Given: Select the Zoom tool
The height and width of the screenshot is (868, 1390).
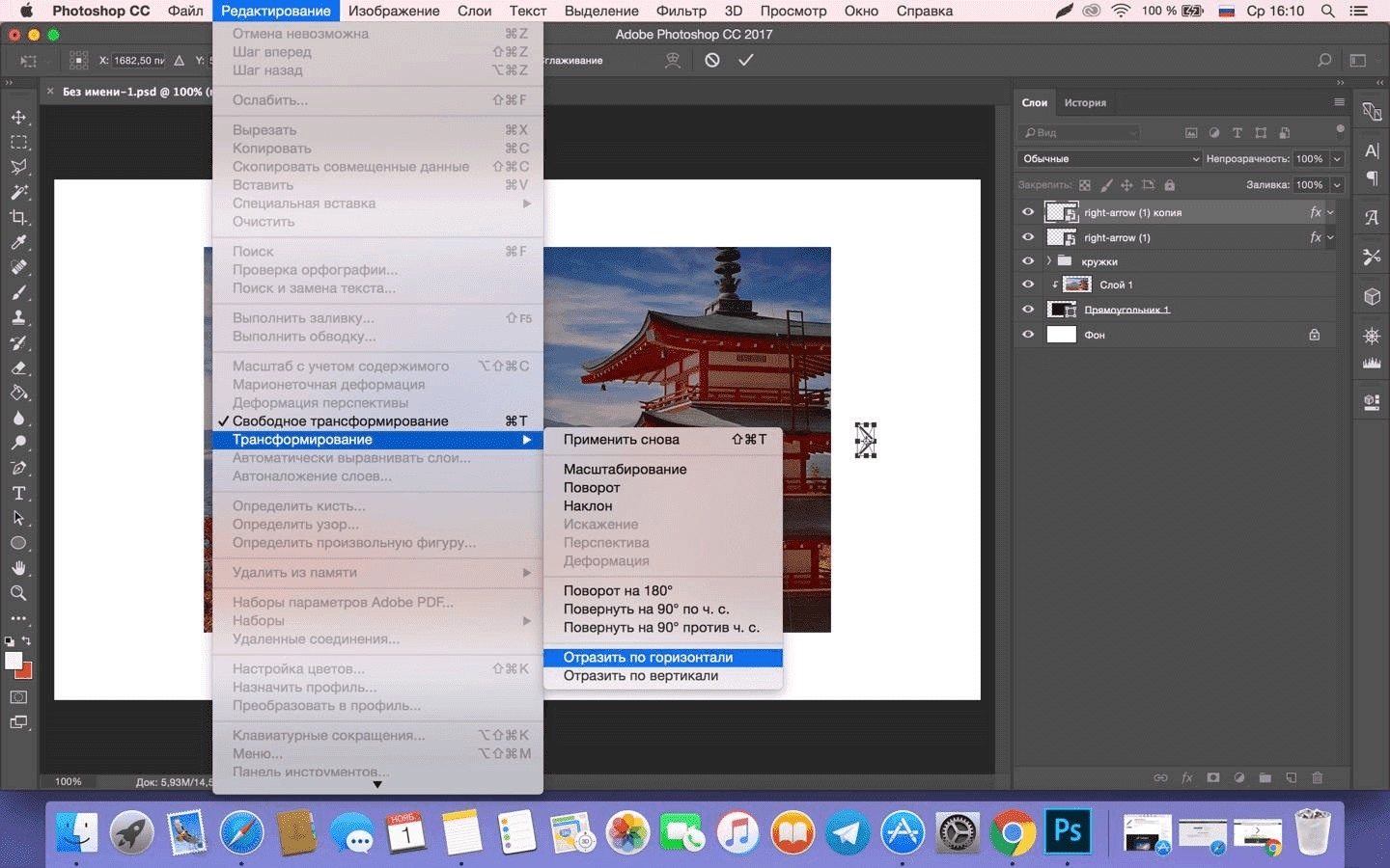Looking at the screenshot, I should (x=18, y=593).
